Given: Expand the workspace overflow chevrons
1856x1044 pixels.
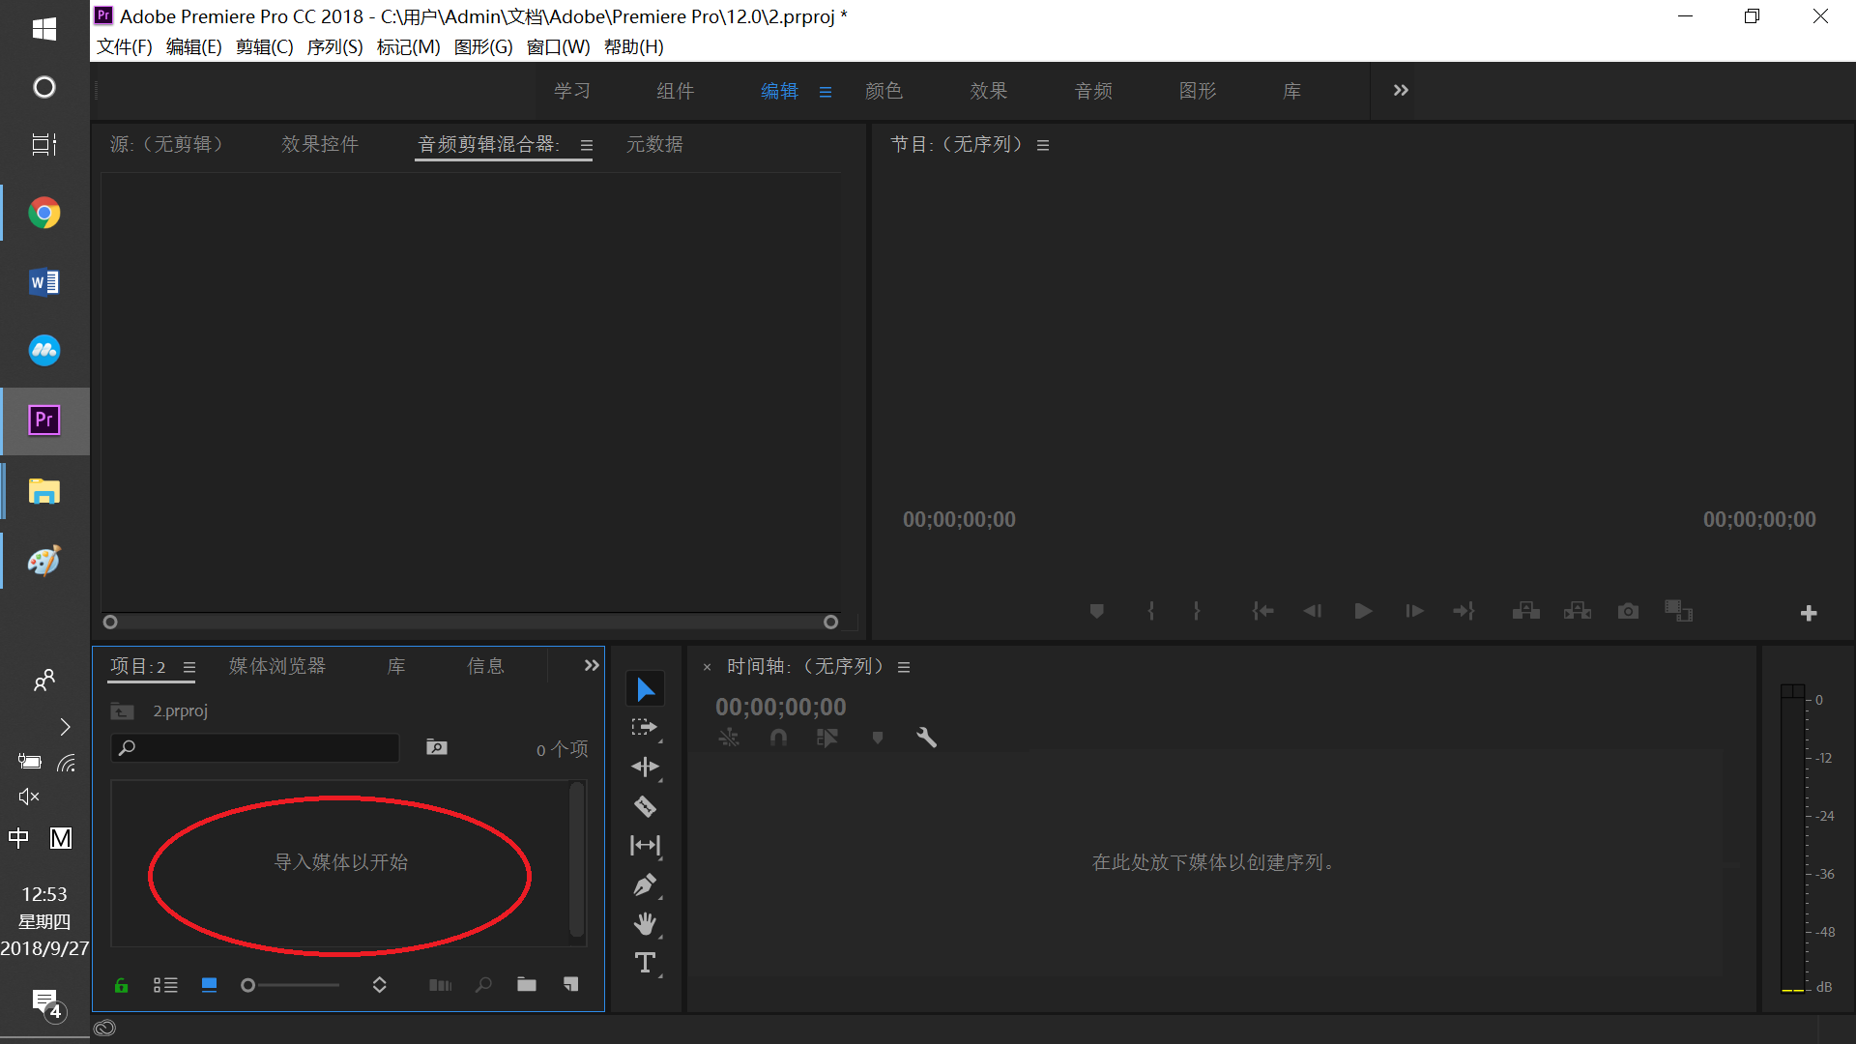Looking at the screenshot, I should [1401, 90].
